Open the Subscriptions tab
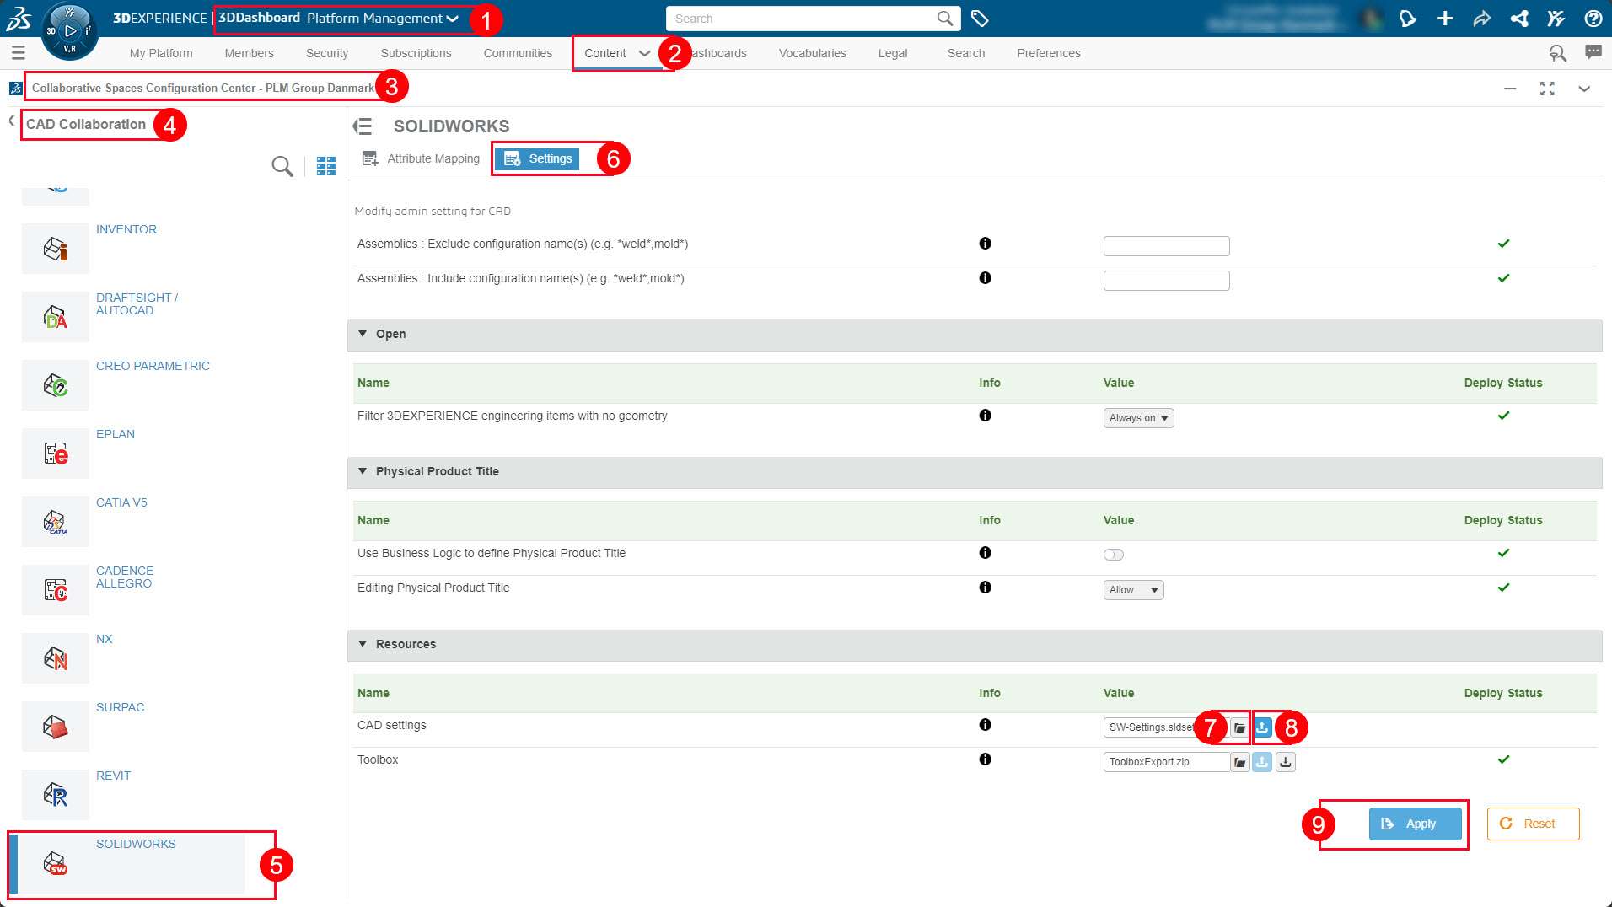 (x=416, y=53)
